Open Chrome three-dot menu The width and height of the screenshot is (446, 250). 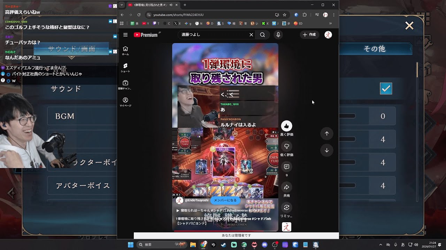334,15
